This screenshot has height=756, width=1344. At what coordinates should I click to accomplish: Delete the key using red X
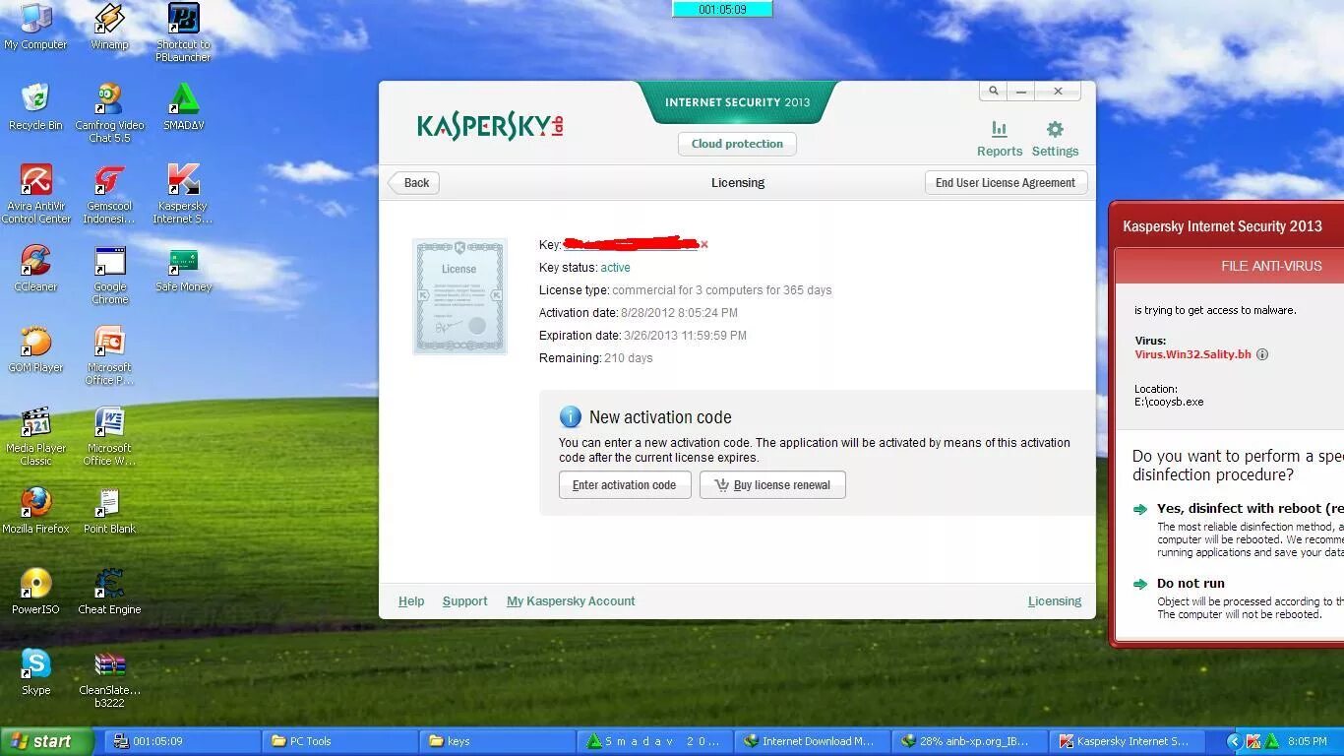click(x=703, y=244)
